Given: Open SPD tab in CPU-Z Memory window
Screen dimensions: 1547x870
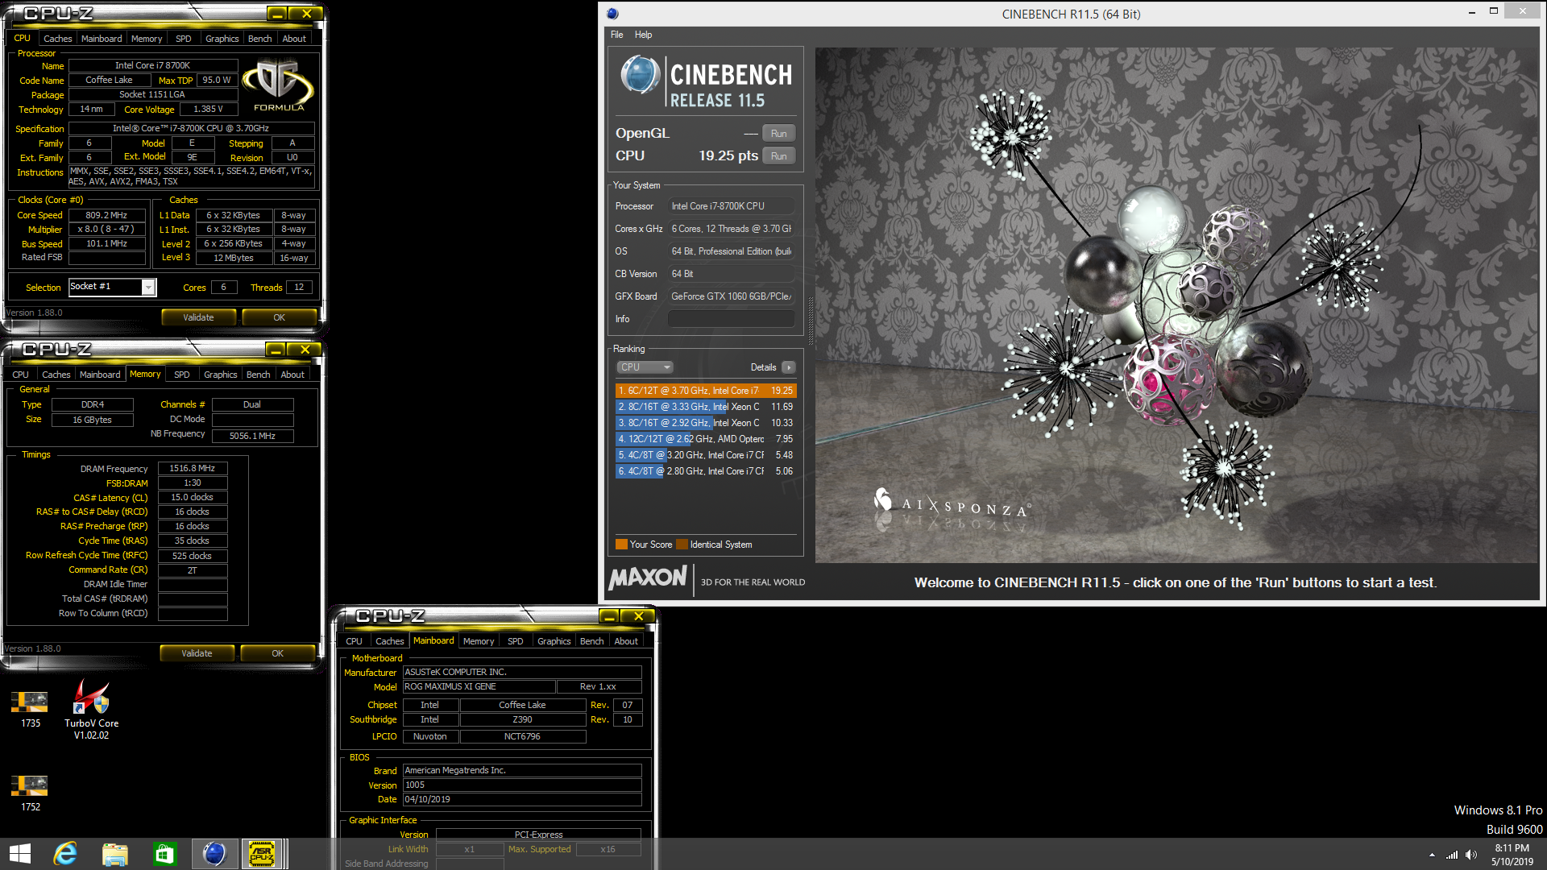Looking at the screenshot, I should click(x=182, y=375).
